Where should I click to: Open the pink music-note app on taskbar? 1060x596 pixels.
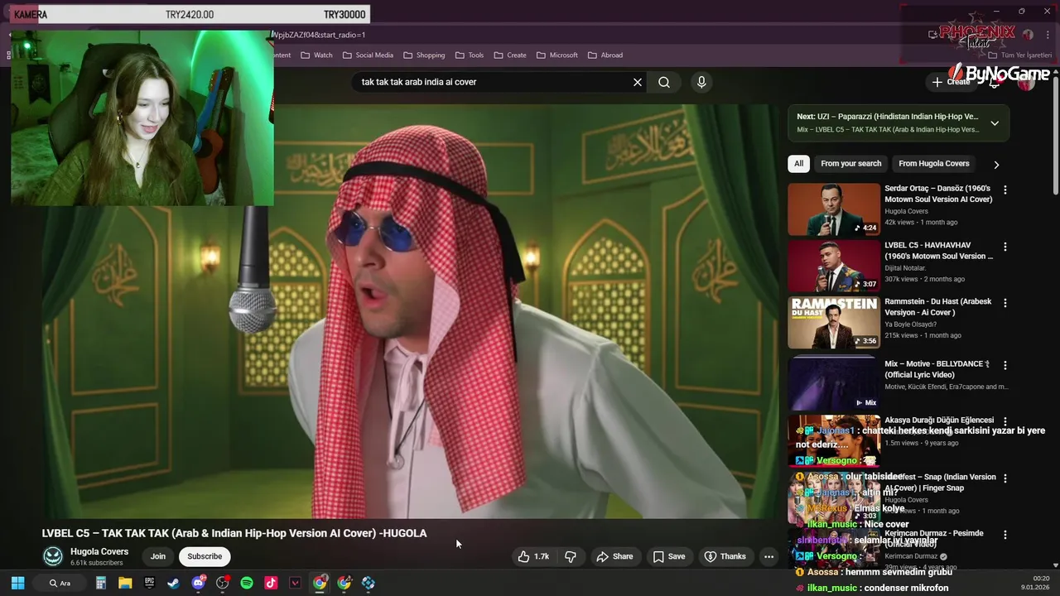pos(271,583)
